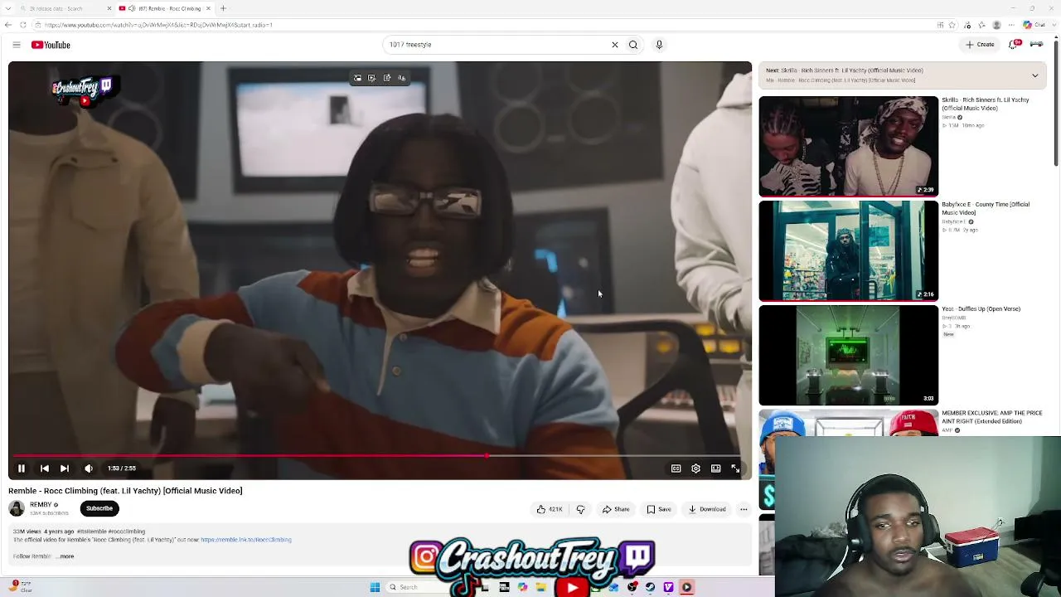The width and height of the screenshot is (1061, 597).
Task: Share the video
Action: (x=616, y=509)
